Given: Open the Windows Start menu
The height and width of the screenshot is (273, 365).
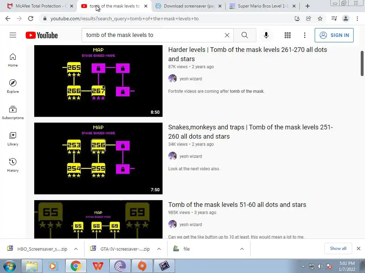Looking at the screenshot, I should (x=9, y=266).
